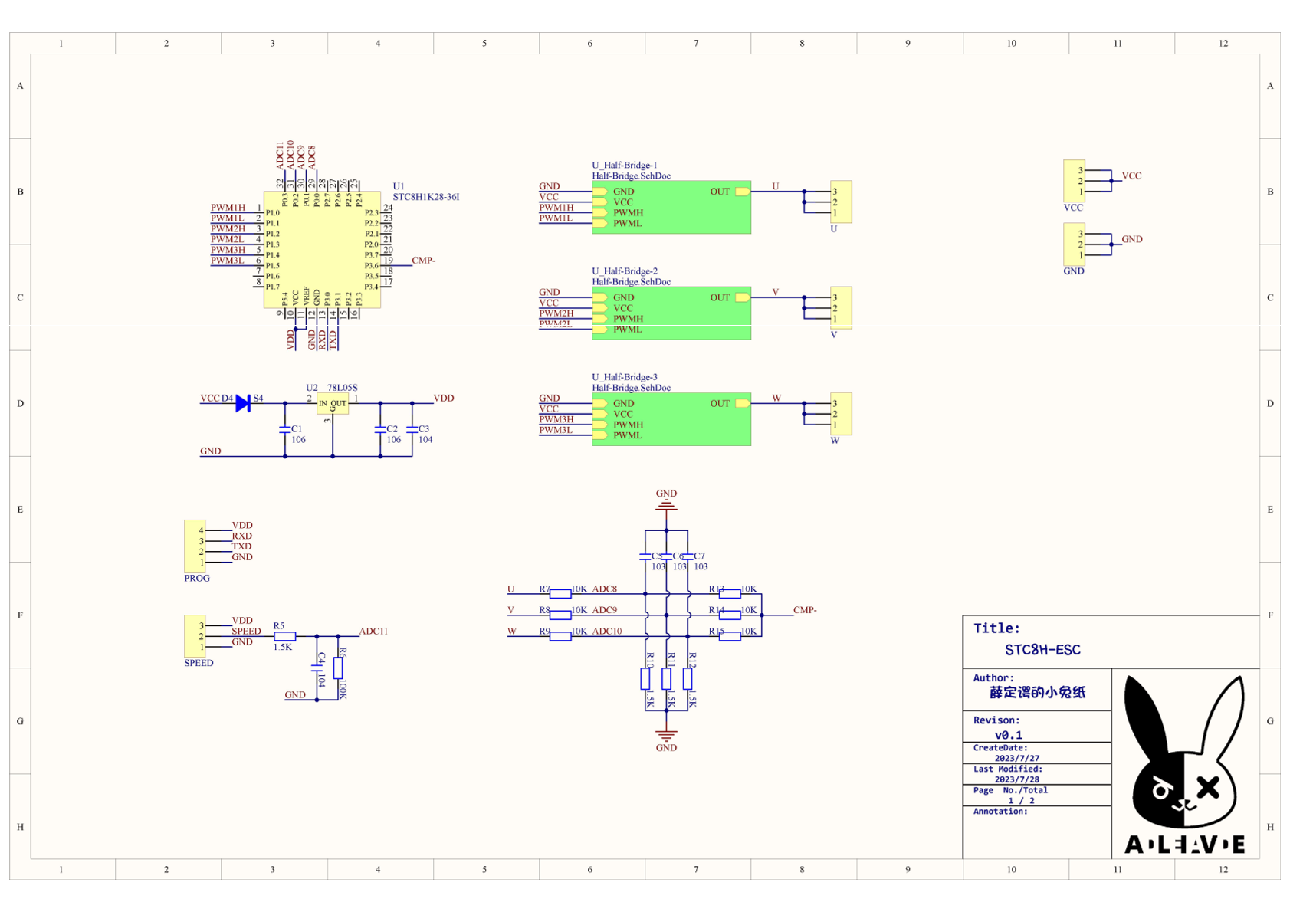Viewport: 1290px width, 912px height.
Task: Select the GND power input connector
Action: (1074, 244)
